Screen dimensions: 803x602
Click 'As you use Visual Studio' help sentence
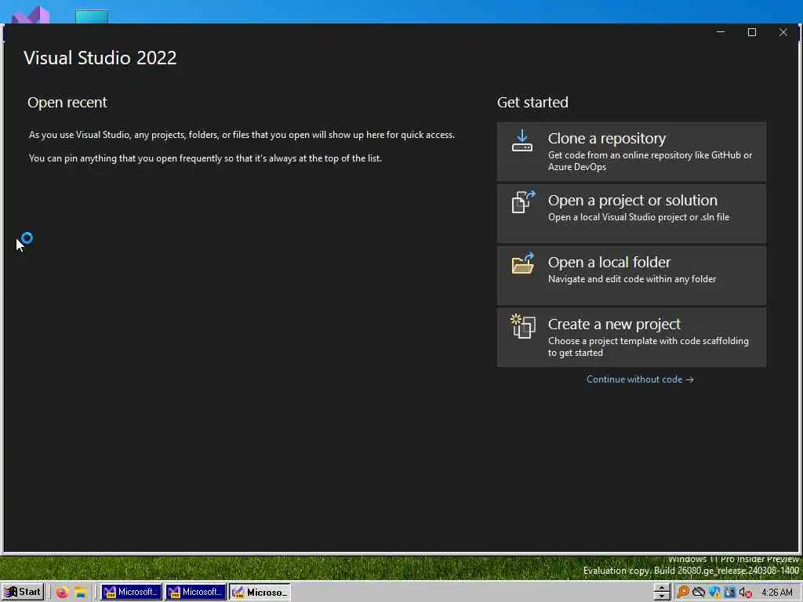[x=242, y=135]
